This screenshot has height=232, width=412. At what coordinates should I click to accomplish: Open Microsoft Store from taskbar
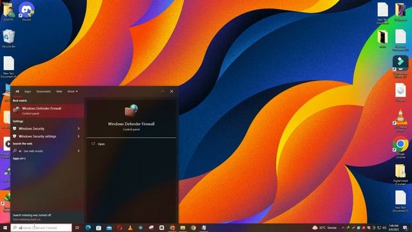(x=98, y=227)
